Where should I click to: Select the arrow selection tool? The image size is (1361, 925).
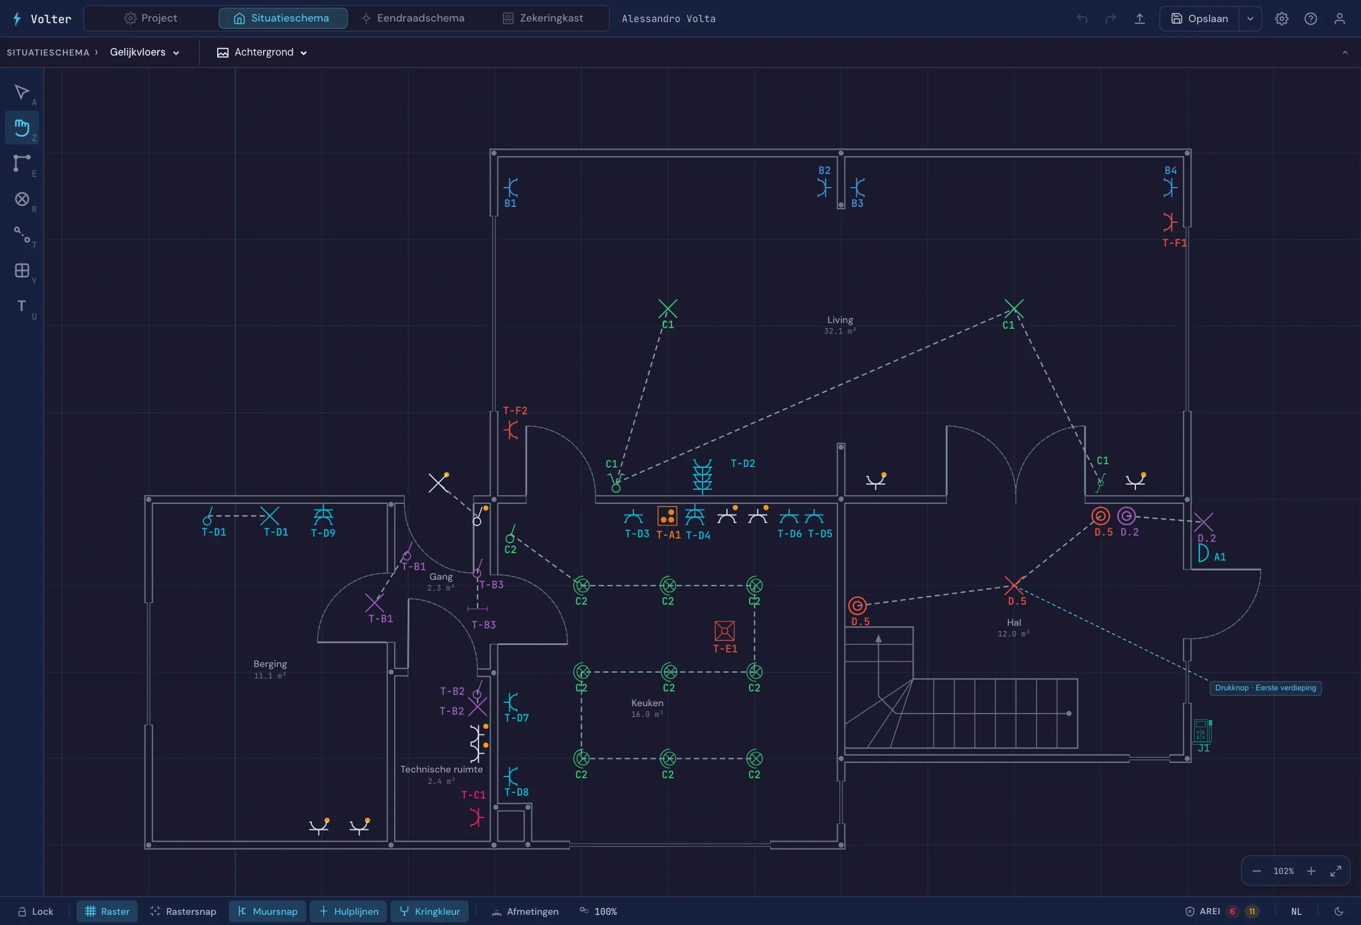pos(22,92)
